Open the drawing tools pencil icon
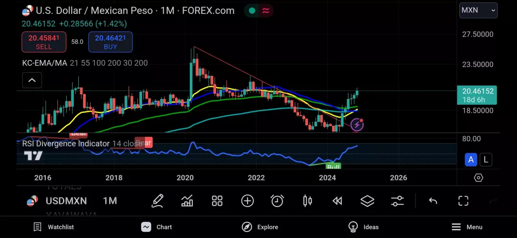This screenshot has height=238, width=517. coord(157,201)
